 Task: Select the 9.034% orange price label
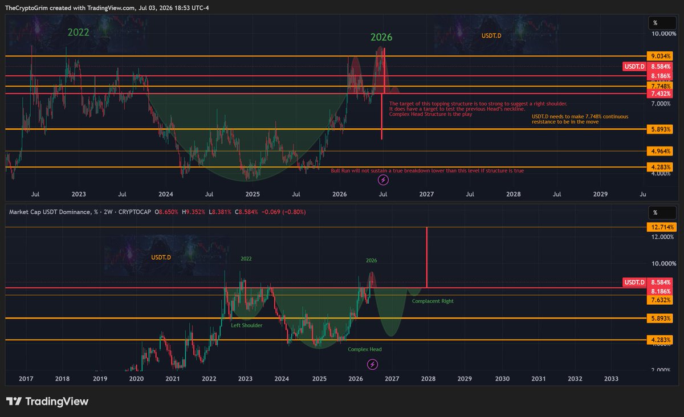tap(660, 56)
